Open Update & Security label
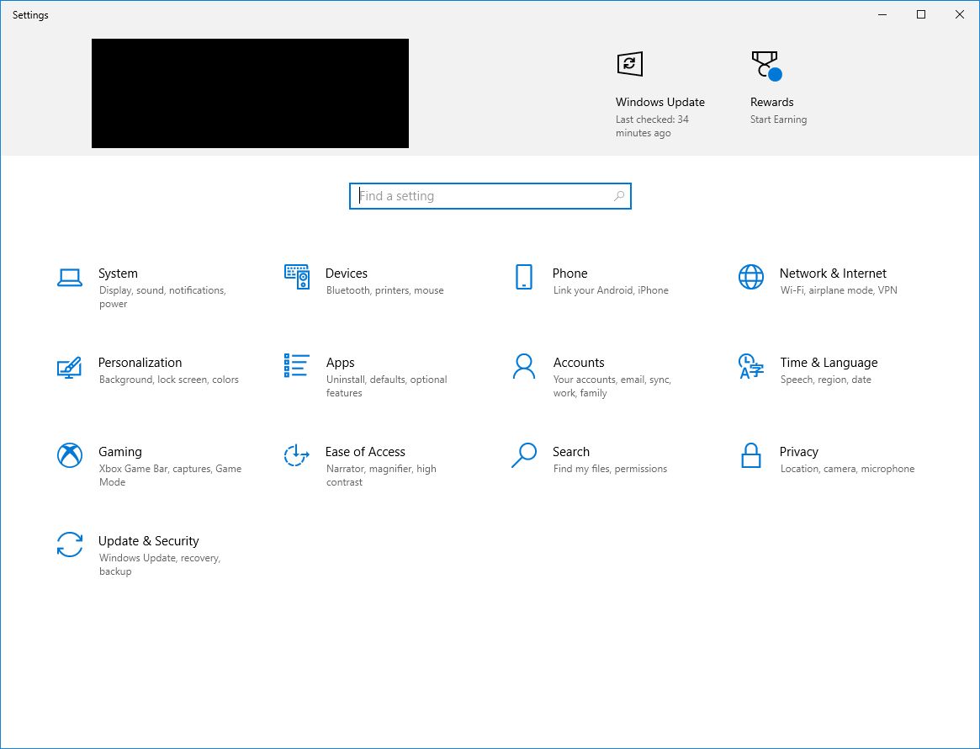The height and width of the screenshot is (749, 980). [148, 541]
